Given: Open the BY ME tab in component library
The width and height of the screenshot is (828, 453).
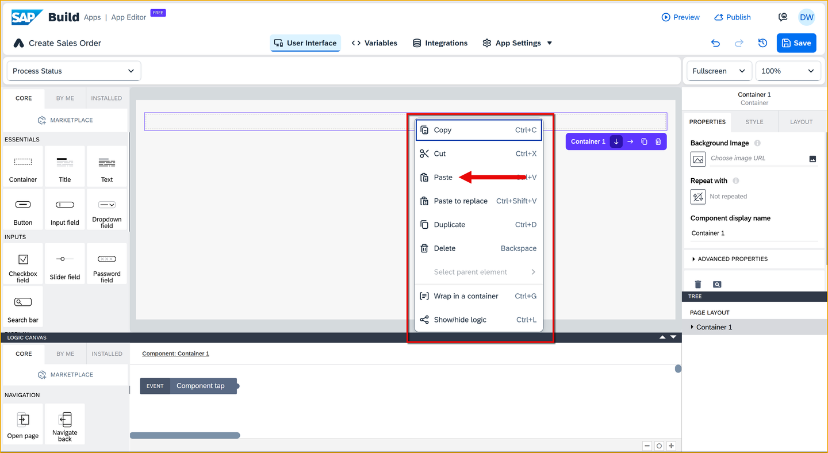Looking at the screenshot, I should (65, 98).
